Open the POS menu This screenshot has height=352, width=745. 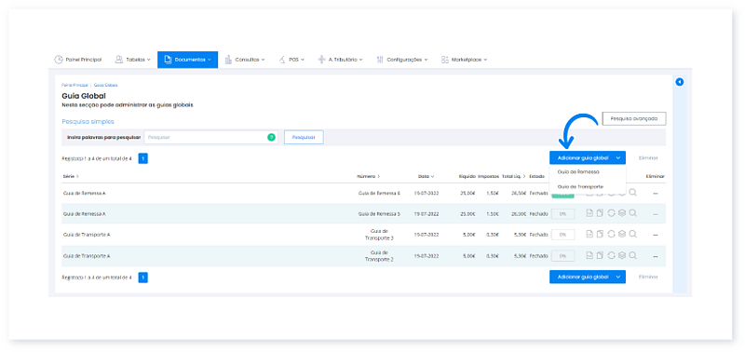291,60
